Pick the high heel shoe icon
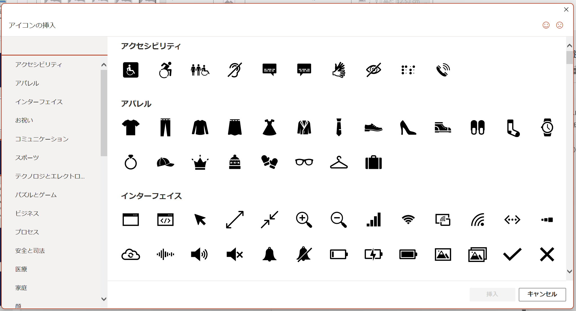The image size is (576, 311). pos(408,127)
